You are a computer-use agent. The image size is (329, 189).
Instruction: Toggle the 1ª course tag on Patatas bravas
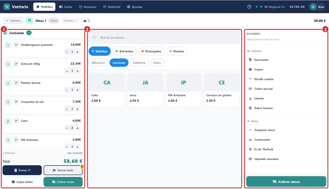pyautogui.click(x=16, y=83)
